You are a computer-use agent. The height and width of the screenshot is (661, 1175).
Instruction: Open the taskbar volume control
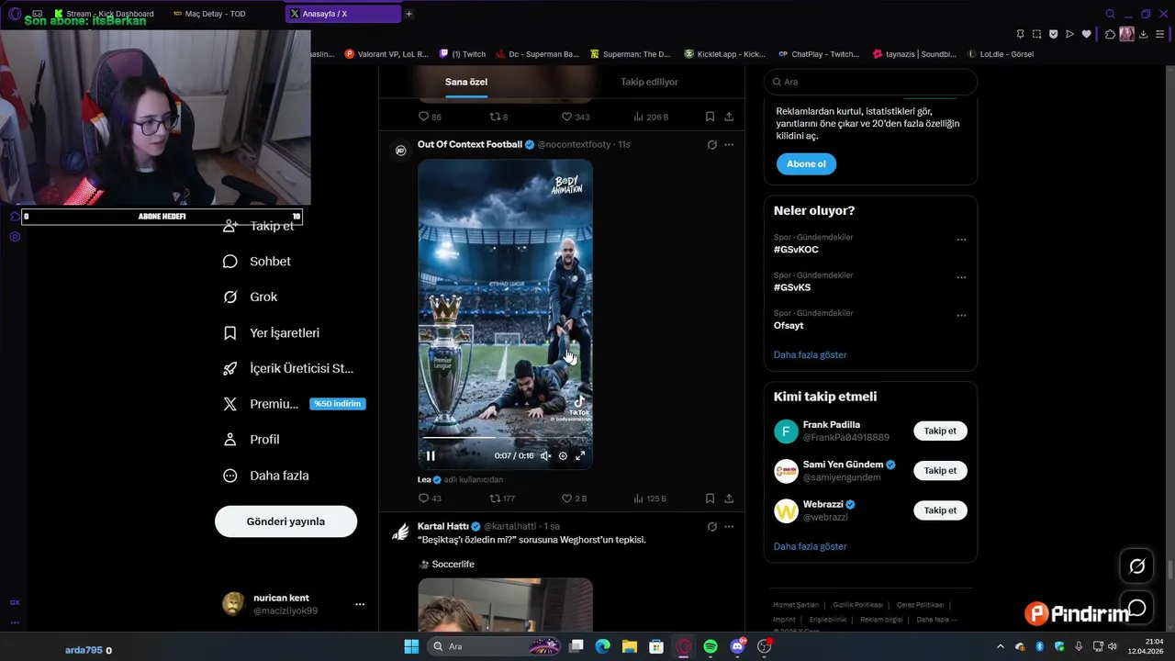pos(1112,646)
